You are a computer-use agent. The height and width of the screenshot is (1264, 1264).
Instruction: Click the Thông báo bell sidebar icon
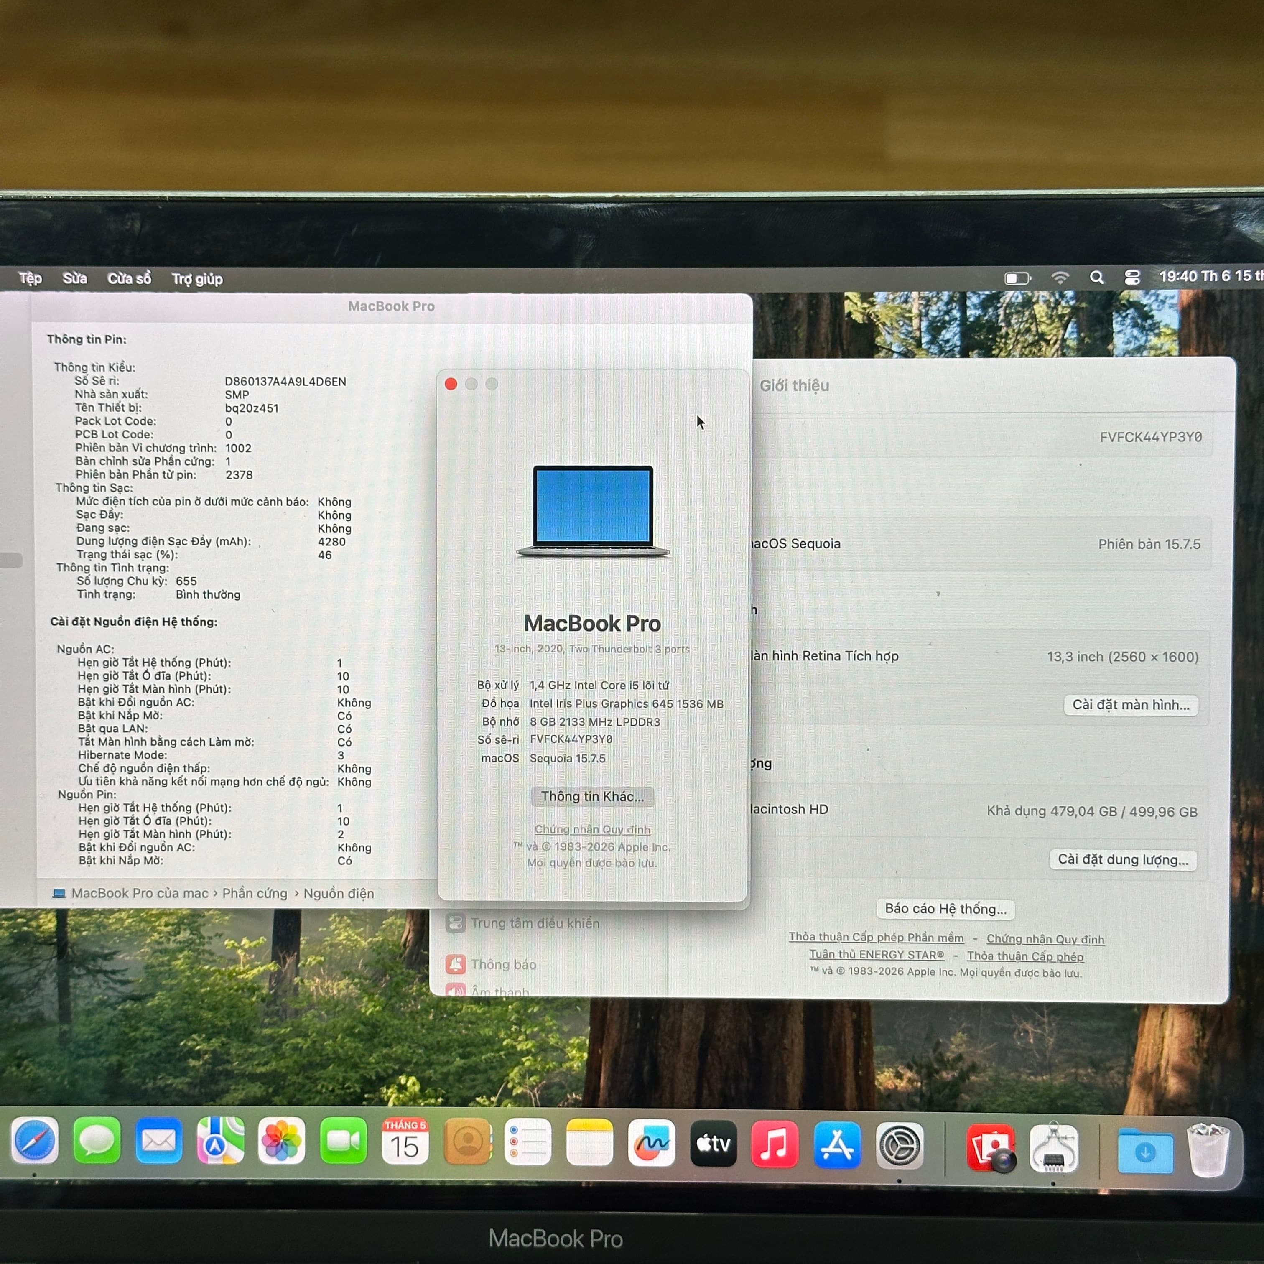455,964
